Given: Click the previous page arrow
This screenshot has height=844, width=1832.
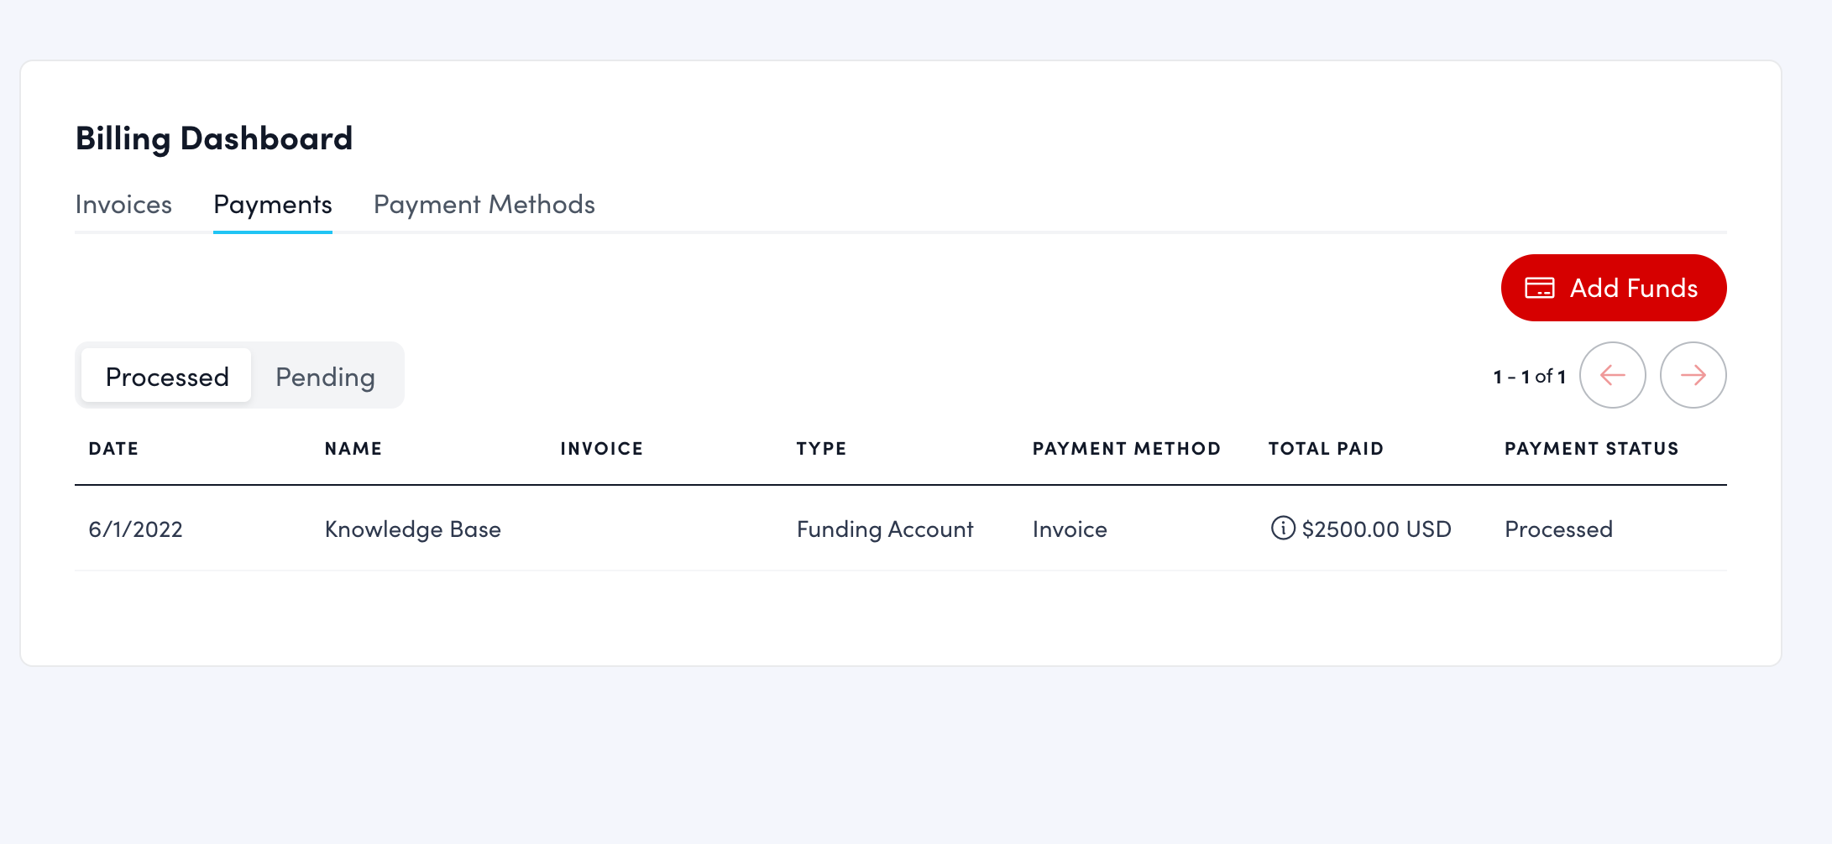Looking at the screenshot, I should (x=1612, y=375).
